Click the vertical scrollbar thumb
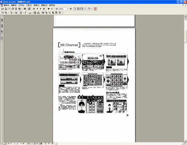187x145 pixels. [186, 36]
